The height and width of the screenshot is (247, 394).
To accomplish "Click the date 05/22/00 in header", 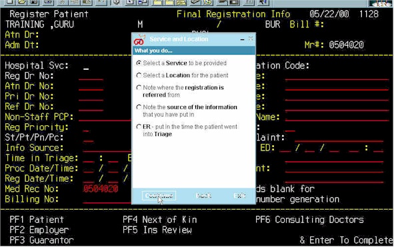I will point(329,14).
